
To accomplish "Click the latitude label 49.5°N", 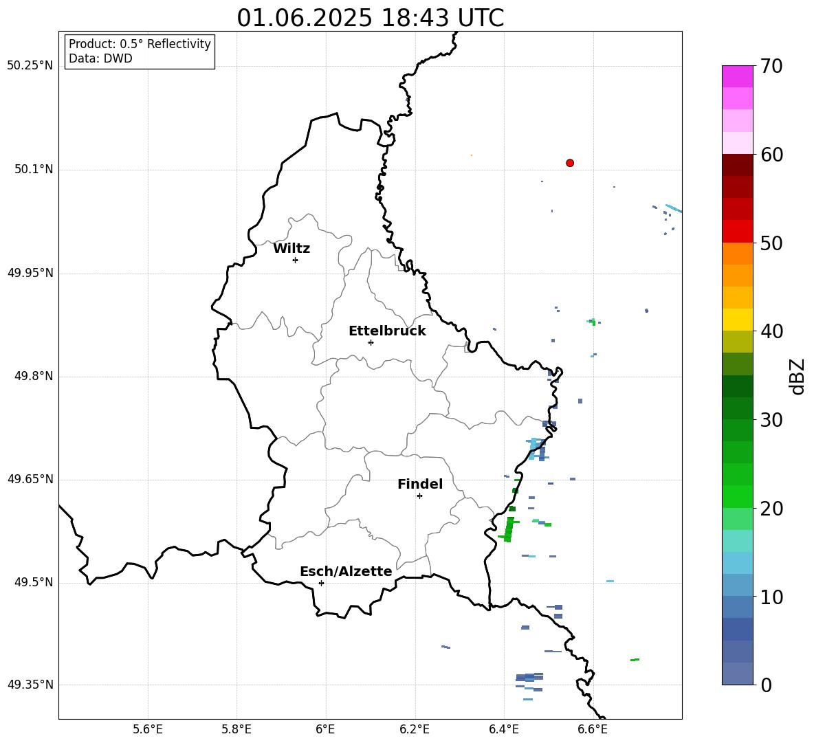I will pyautogui.click(x=34, y=582).
